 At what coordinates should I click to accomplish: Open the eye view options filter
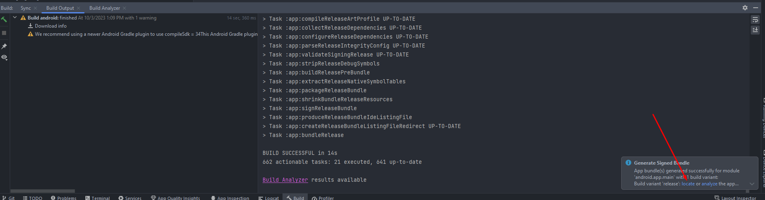coord(4,57)
